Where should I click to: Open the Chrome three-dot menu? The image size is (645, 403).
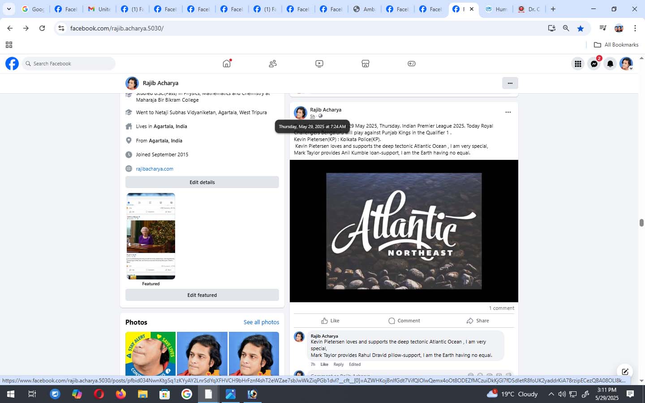(x=635, y=28)
